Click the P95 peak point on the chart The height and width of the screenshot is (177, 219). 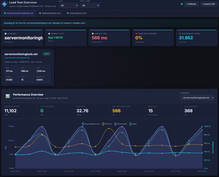tap(109, 128)
